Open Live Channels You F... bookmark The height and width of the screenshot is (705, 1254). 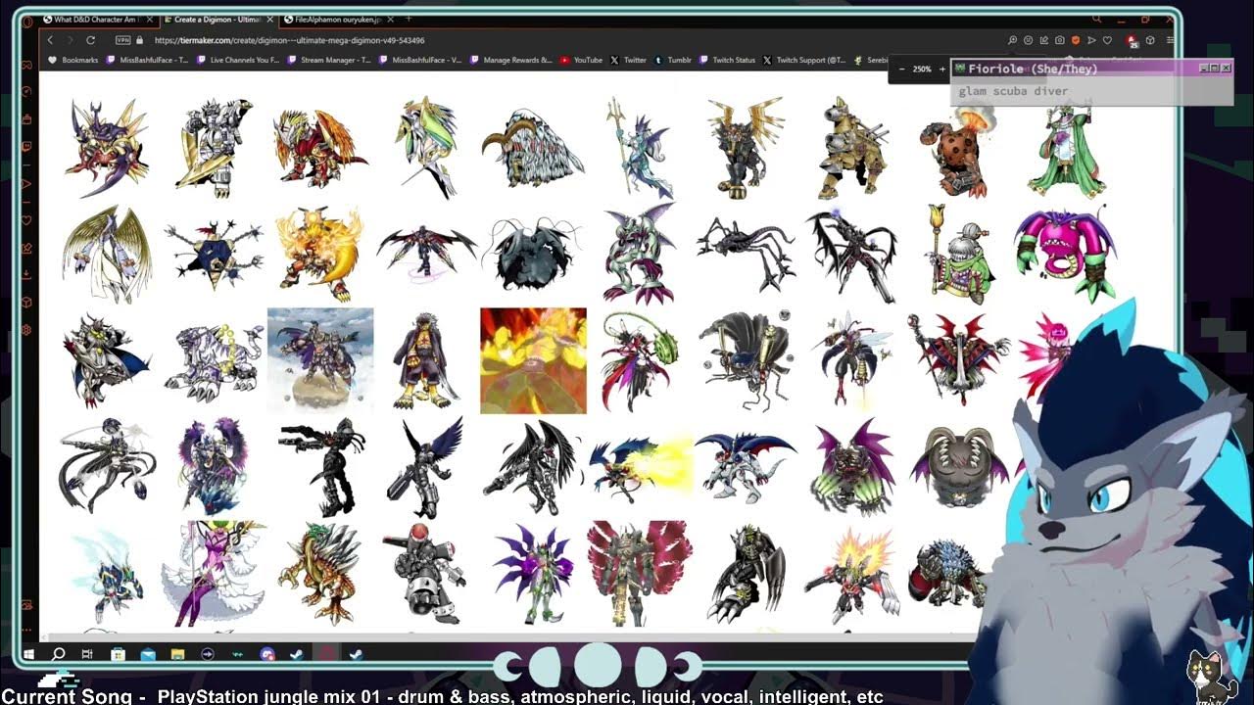(238, 60)
